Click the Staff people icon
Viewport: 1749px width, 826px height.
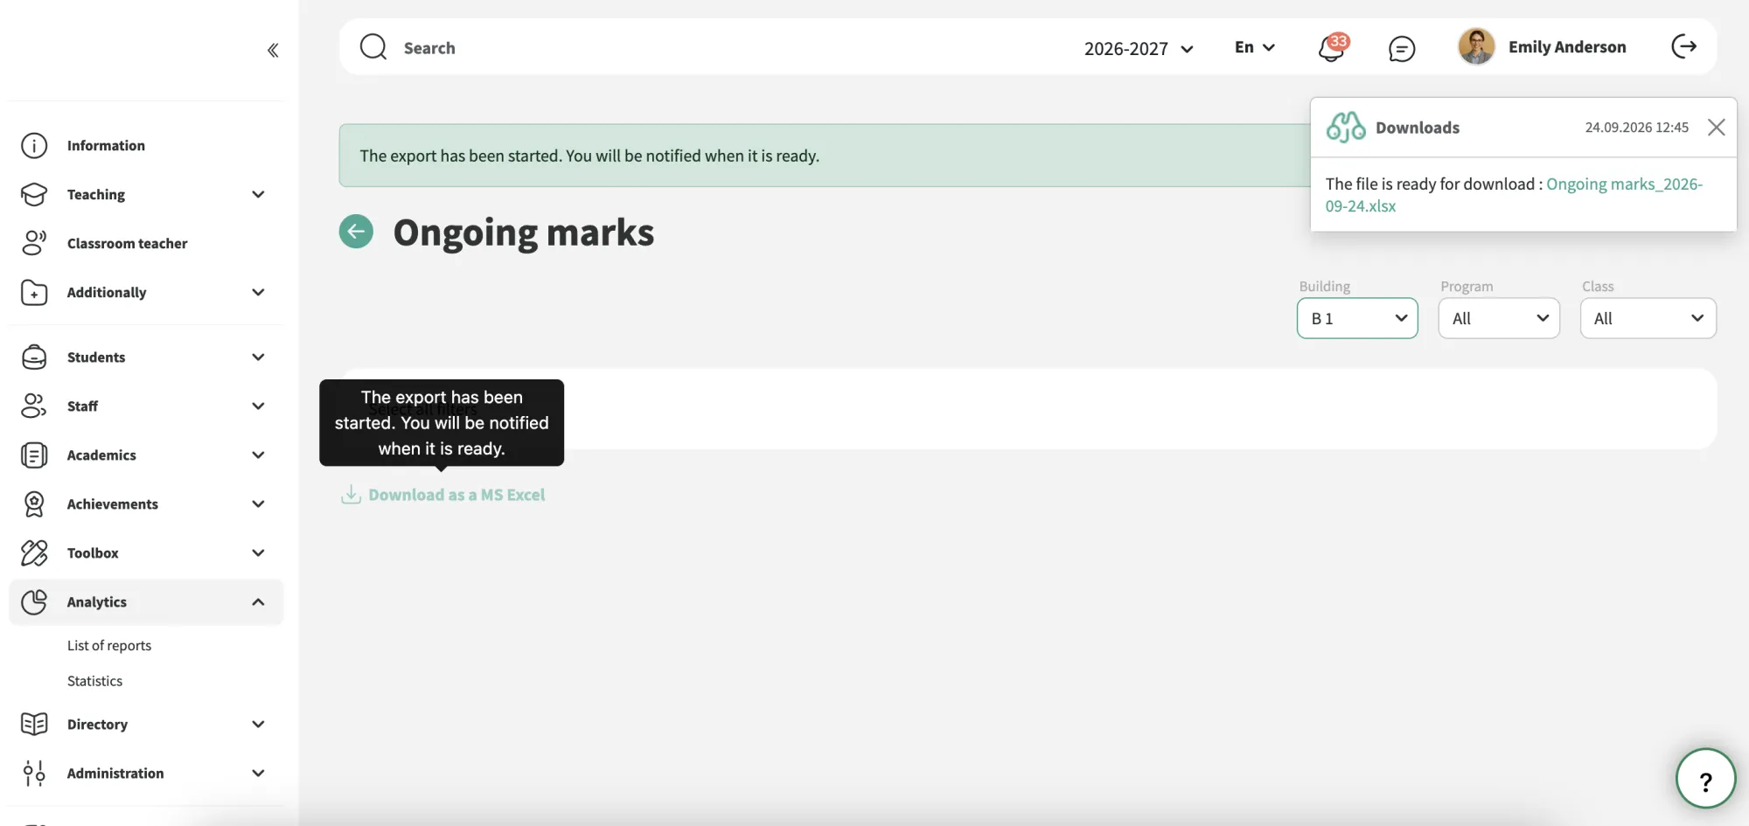(34, 406)
